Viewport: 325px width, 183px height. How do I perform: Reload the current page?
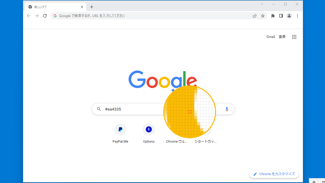click(x=45, y=16)
